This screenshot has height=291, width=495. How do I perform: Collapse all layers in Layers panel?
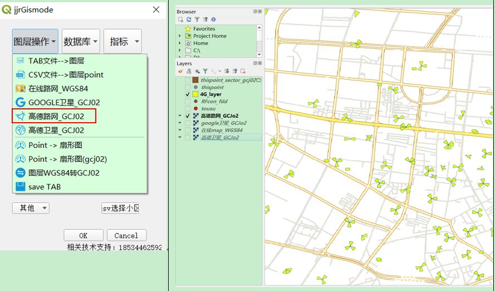[x=235, y=71]
